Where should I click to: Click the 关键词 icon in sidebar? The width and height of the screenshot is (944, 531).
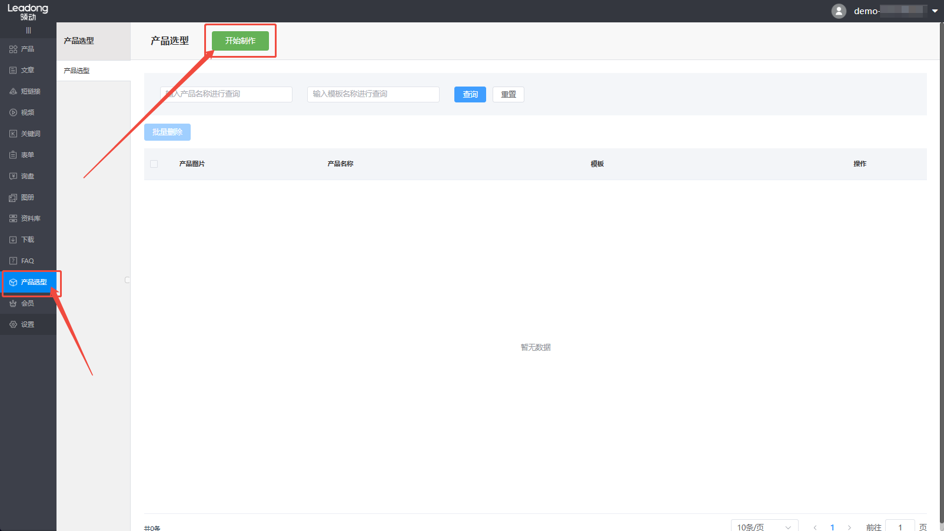[13, 134]
